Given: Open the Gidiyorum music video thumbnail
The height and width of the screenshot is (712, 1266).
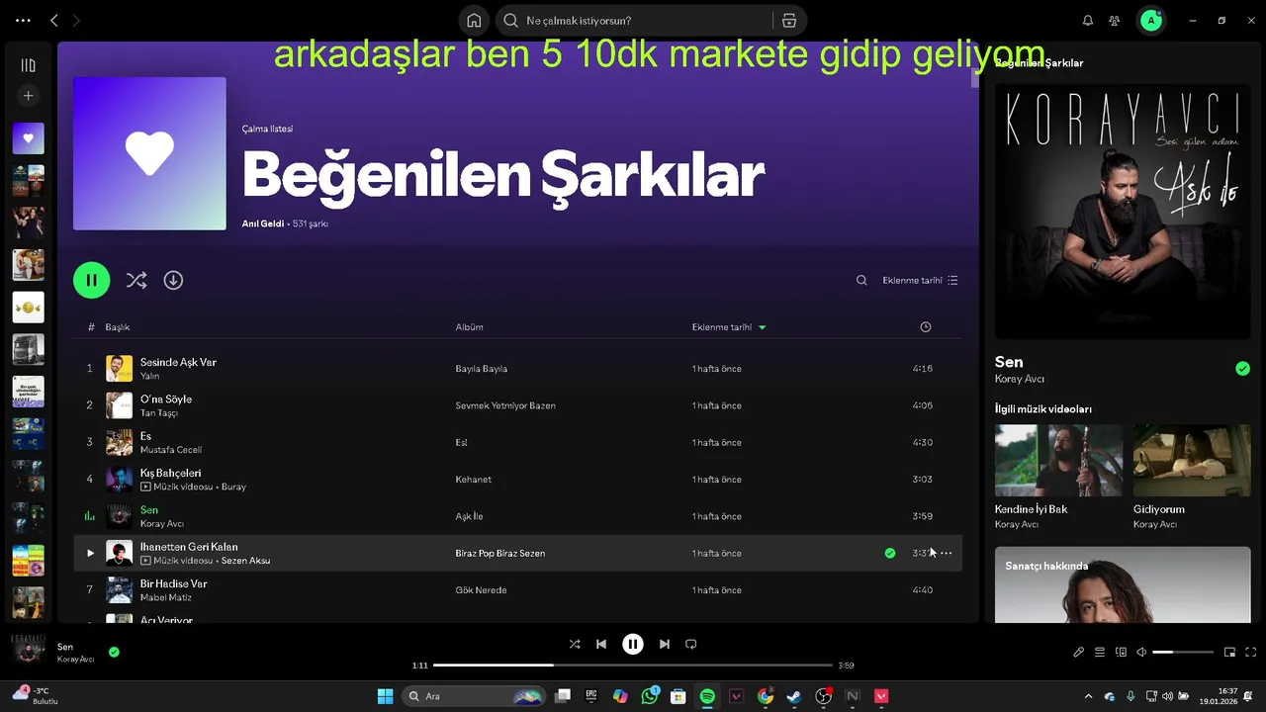Looking at the screenshot, I should 1192,461.
